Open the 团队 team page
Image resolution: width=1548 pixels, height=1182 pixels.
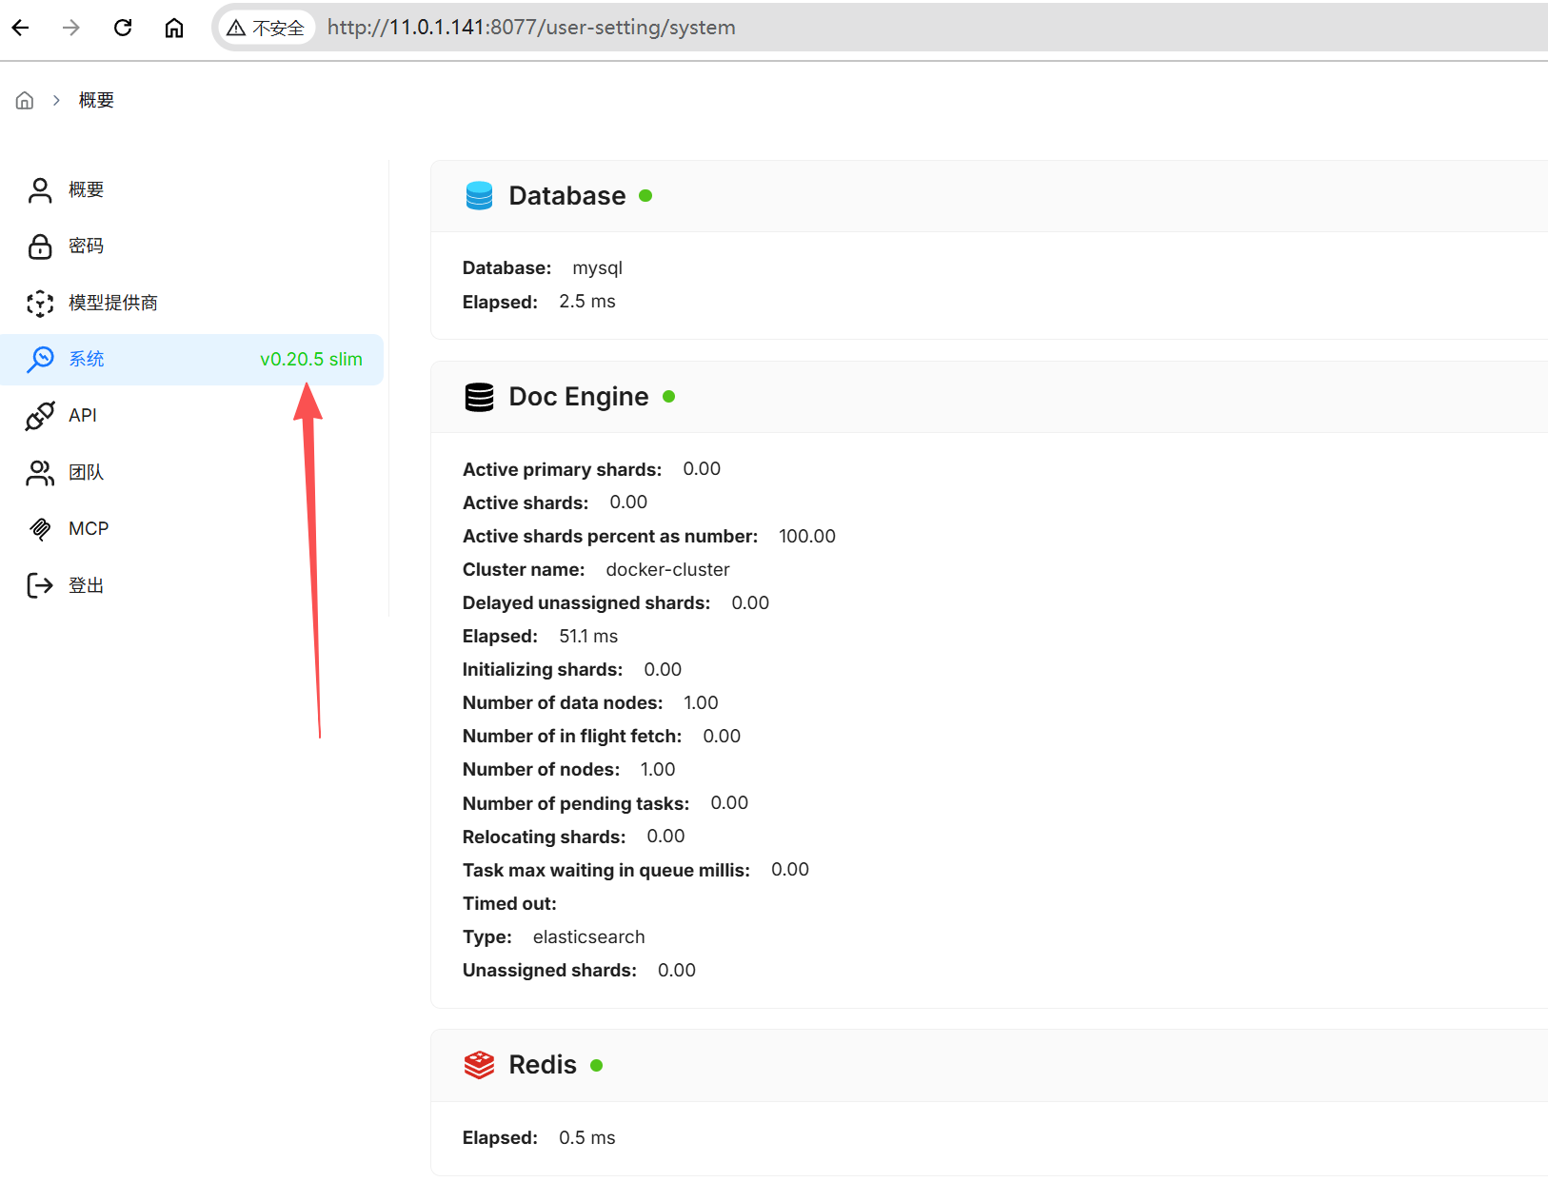tap(191, 473)
